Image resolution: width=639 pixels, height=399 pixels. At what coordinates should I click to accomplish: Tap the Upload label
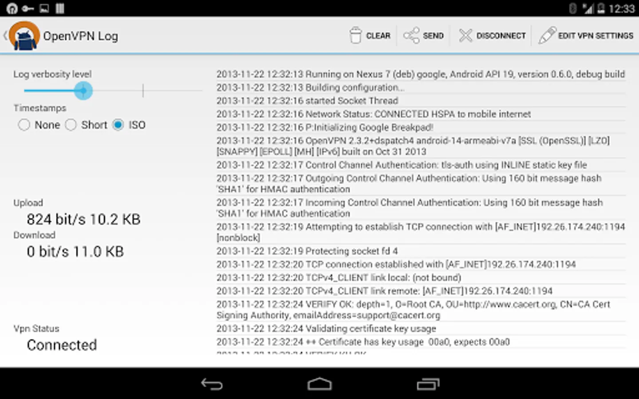[28, 203]
